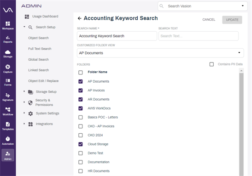The image size is (252, 176).
Task: Click the Security & Permissions shield icon
Action: pyautogui.click(x=30, y=102)
